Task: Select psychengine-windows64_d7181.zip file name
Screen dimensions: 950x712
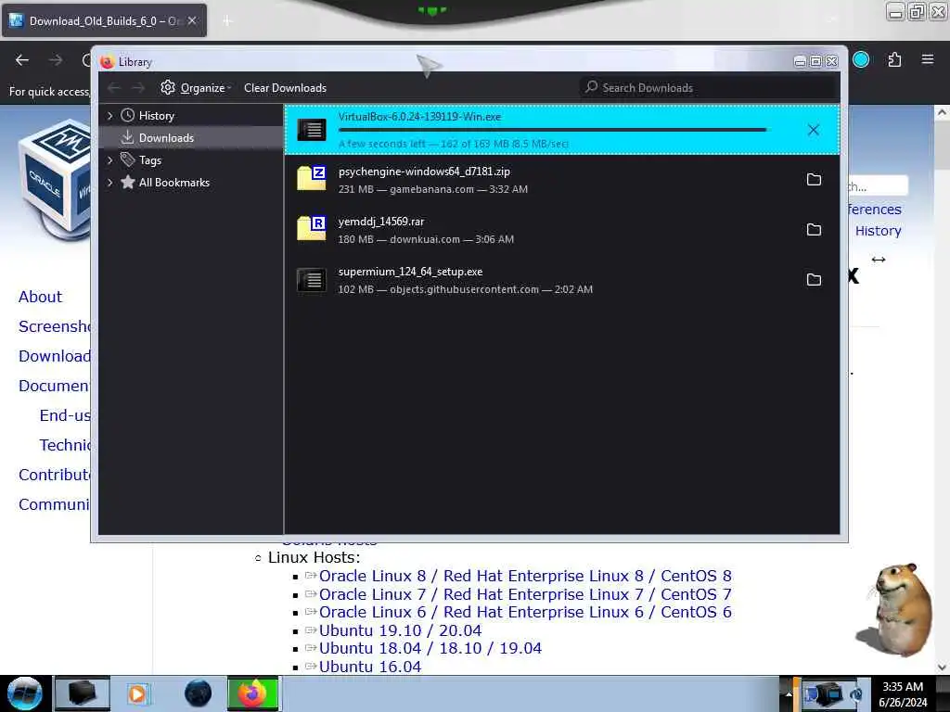Action: (x=424, y=172)
